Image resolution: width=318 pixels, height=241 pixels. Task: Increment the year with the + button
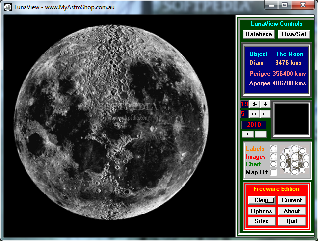pyautogui.click(x=248, y=134)
